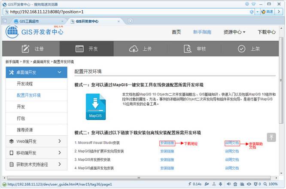This screenshot has height=189, width=286.
Task: Go to the 审核 review step
Action: click(x=195, y=49)
